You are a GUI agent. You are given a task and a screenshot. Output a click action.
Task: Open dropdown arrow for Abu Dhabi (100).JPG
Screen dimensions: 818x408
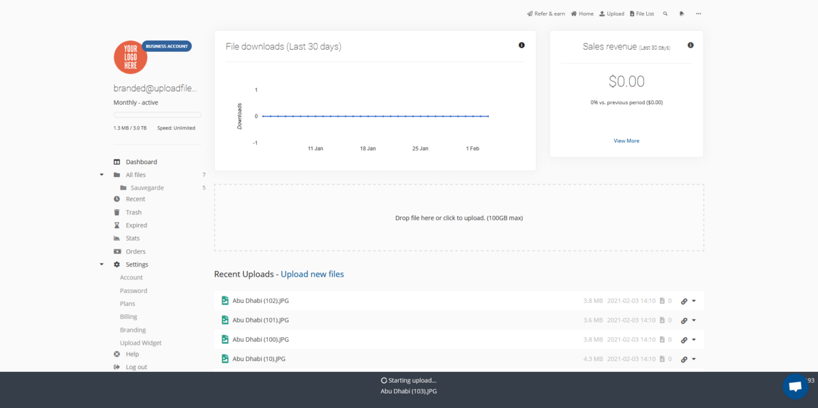[694, 340]
